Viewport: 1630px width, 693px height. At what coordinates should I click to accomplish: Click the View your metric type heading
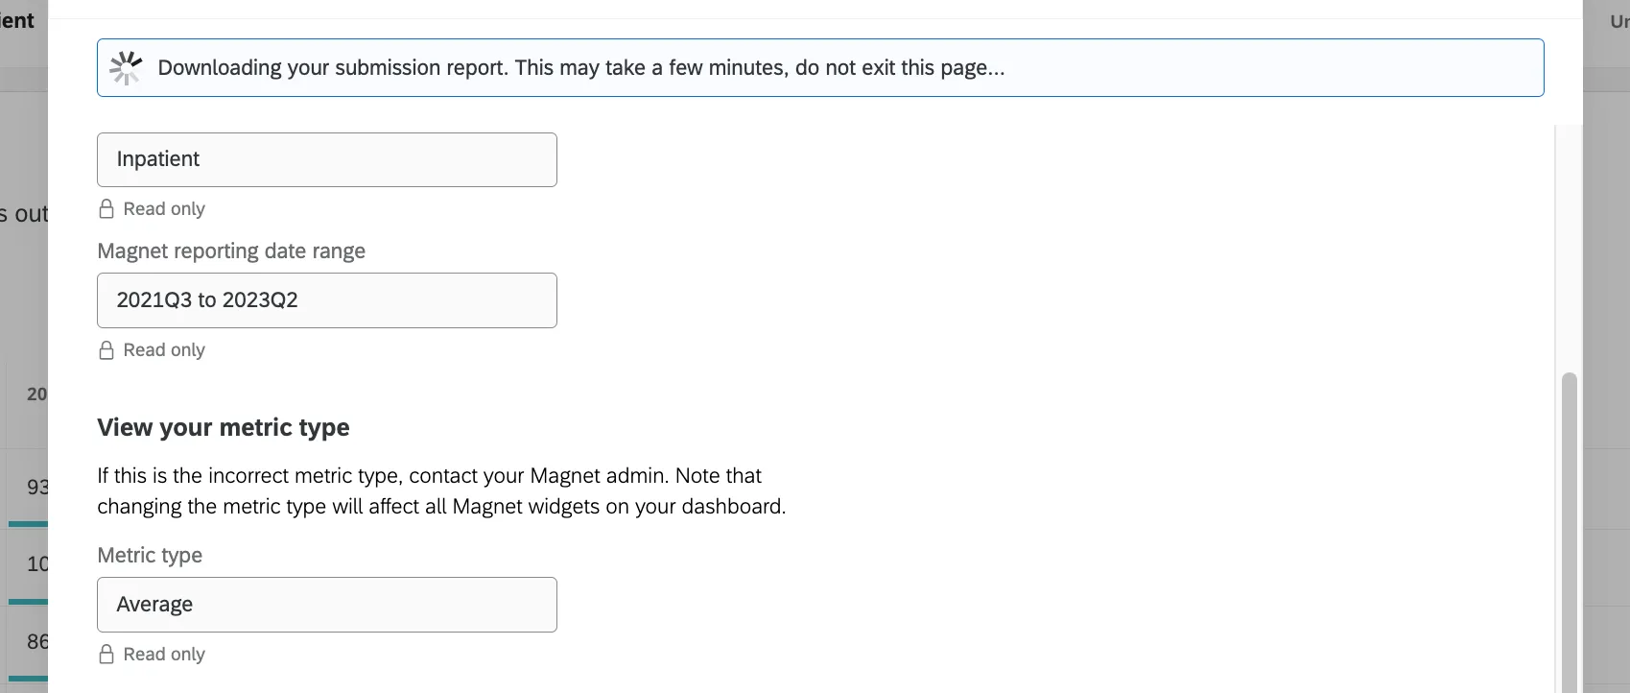point(224,428)
